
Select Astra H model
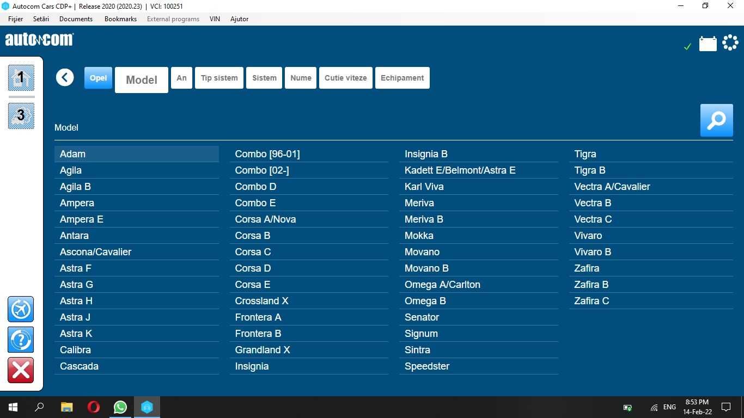click(x=137, y=301)
